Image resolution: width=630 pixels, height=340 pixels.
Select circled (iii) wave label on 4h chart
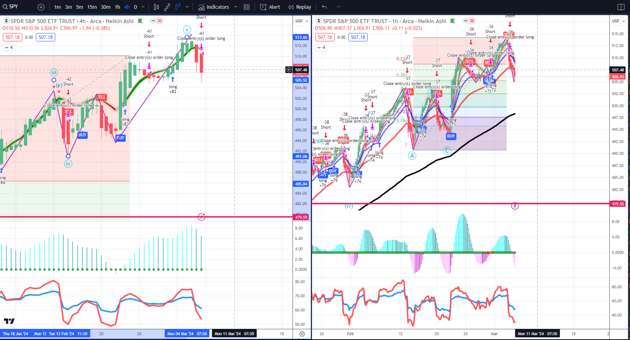click(54, 72)
